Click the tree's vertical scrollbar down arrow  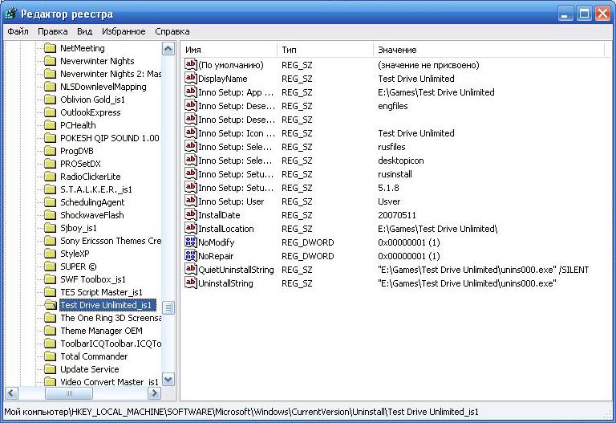point(168,380)
